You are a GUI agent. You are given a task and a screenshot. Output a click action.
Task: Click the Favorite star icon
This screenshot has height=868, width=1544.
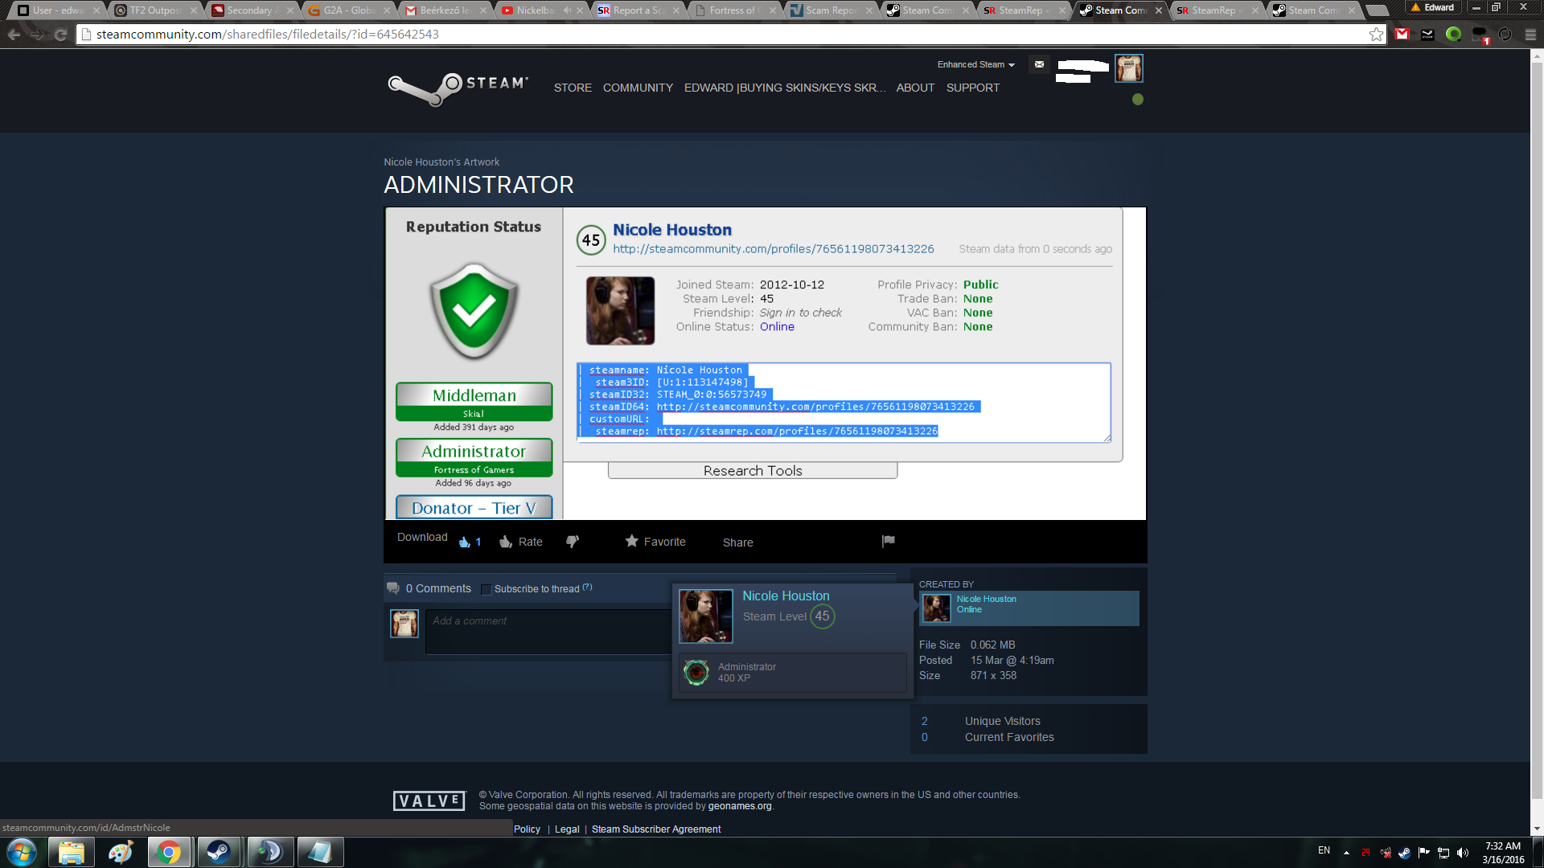pos(632,541)
